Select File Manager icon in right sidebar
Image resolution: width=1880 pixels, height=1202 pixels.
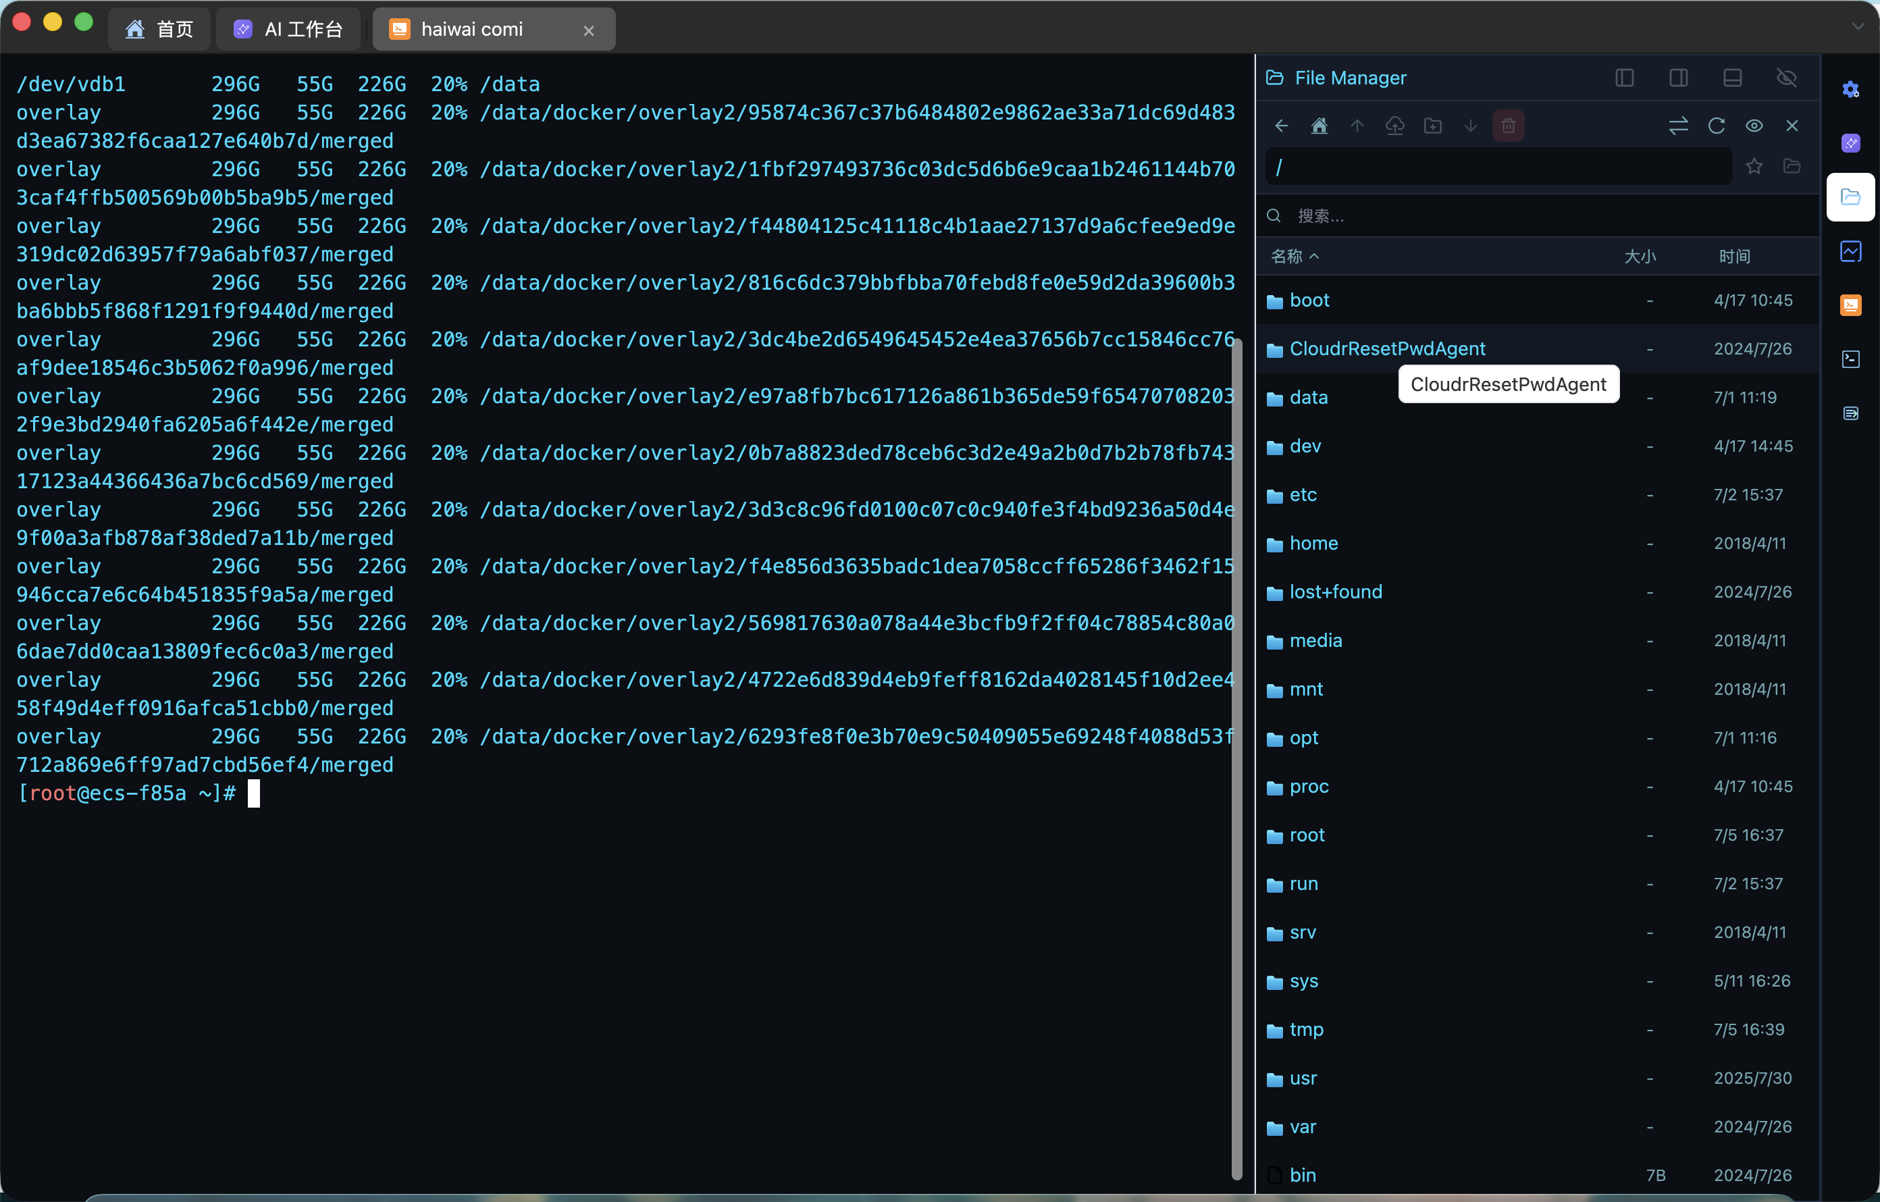tap(1850, 197)
